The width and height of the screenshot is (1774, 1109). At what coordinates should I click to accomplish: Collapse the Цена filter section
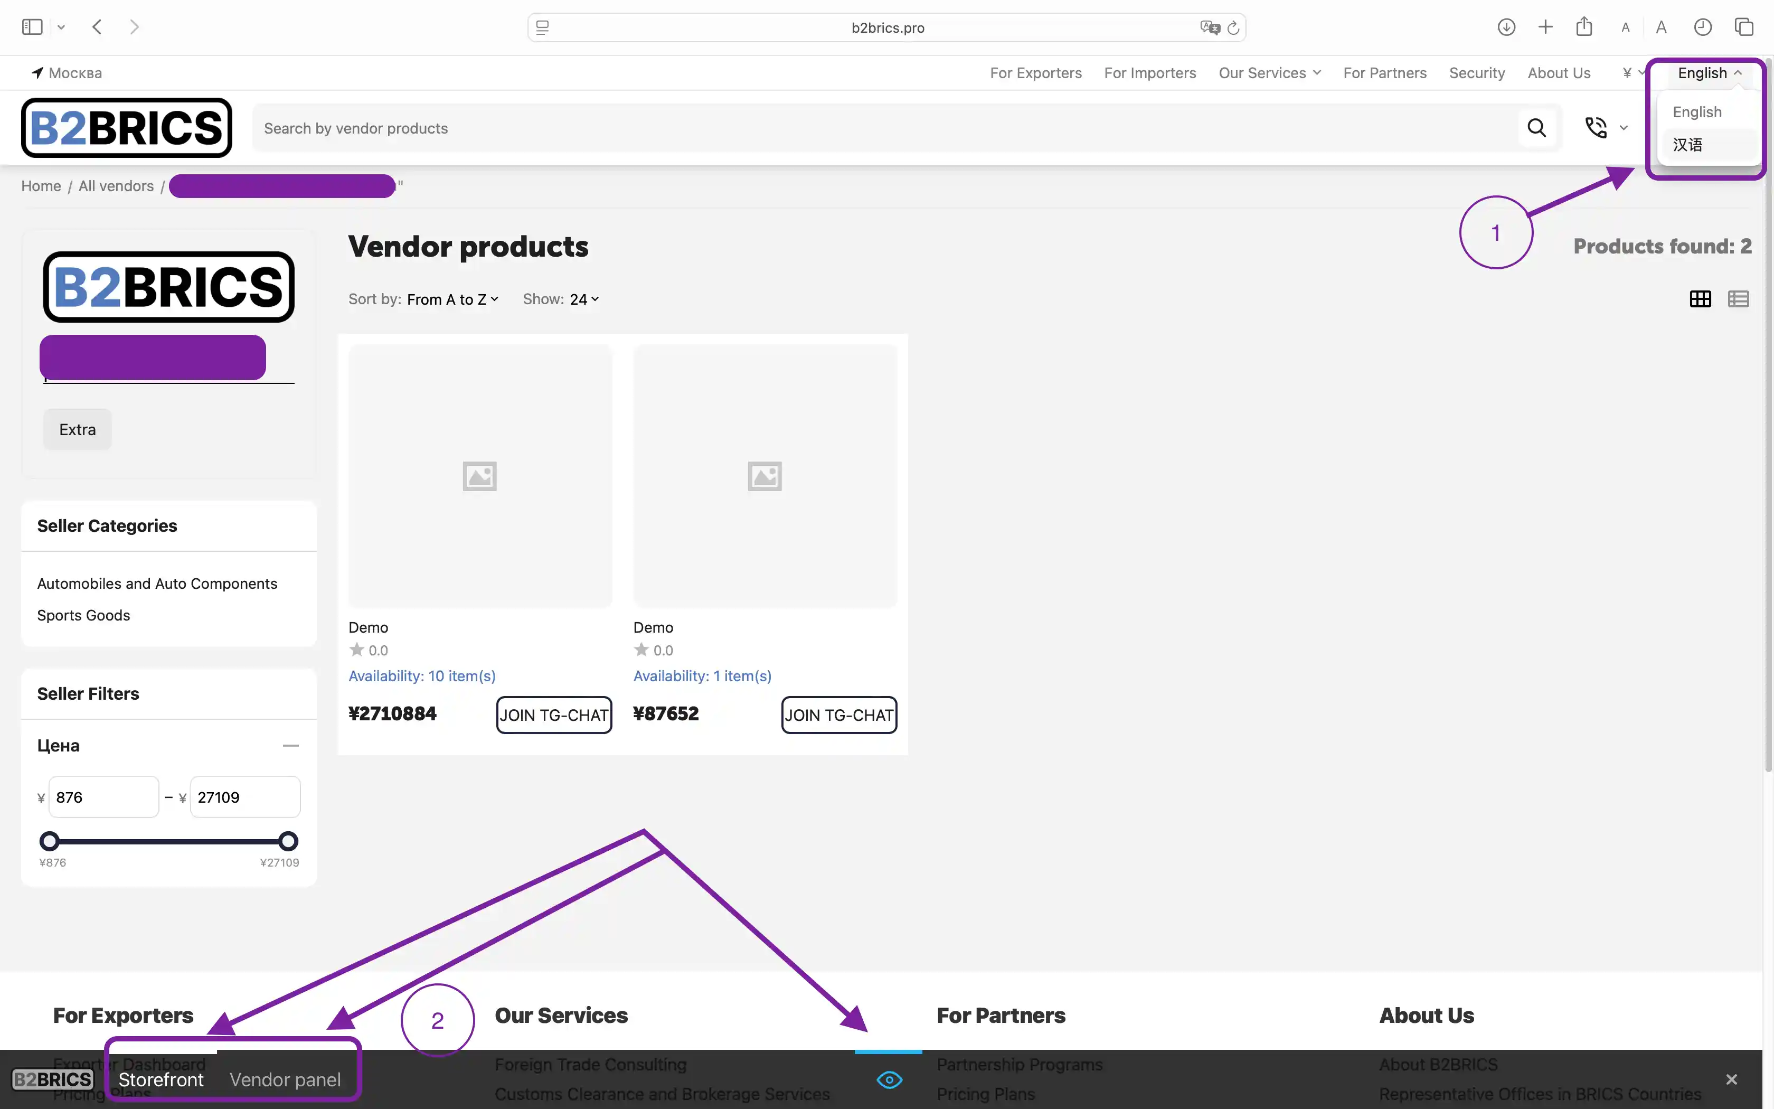(x=290, y=745)
